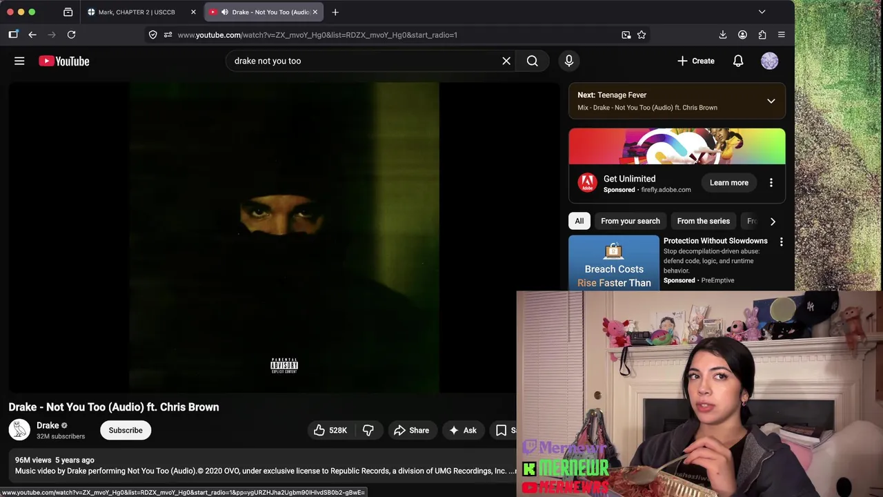Open the browser extensions icon
The height and width of the screenshot is (497, 883).
[762, 35]
